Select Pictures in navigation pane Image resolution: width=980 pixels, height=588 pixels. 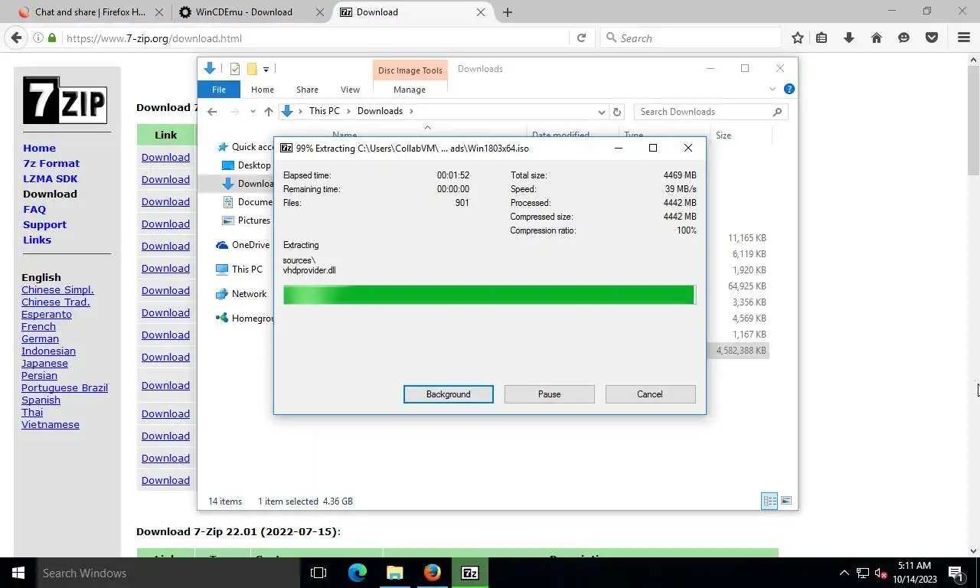[x=246, y=220]
